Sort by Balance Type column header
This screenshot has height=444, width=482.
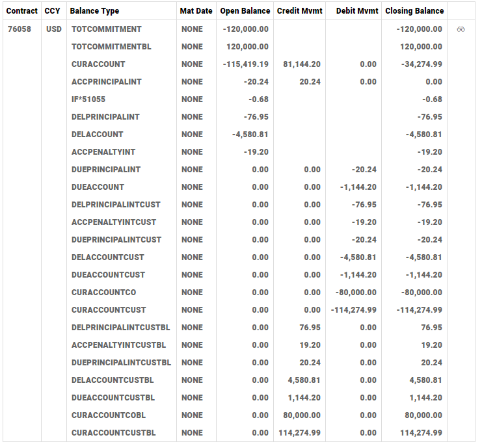pyautogui.click(x=94, y=11)
